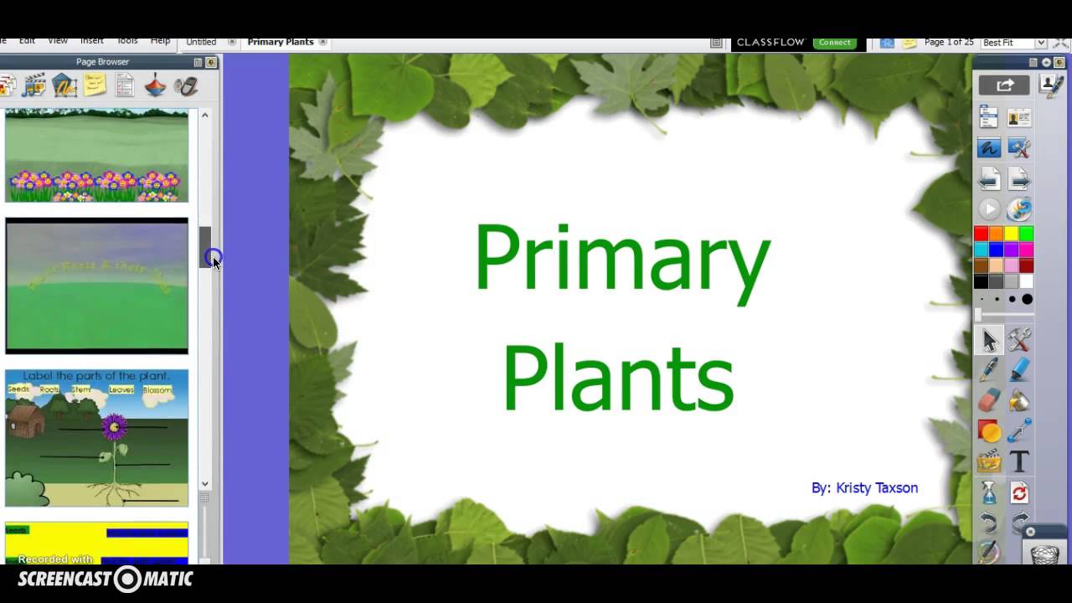The height and width of the screenshot is (603, 1072).
Task: Switch to the Primary Plants tab
Action: point(281,42)
